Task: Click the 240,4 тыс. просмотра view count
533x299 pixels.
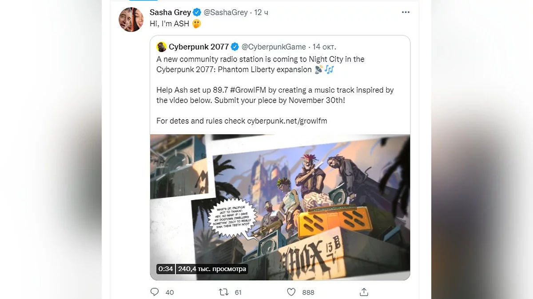Action: coord(212,269)
